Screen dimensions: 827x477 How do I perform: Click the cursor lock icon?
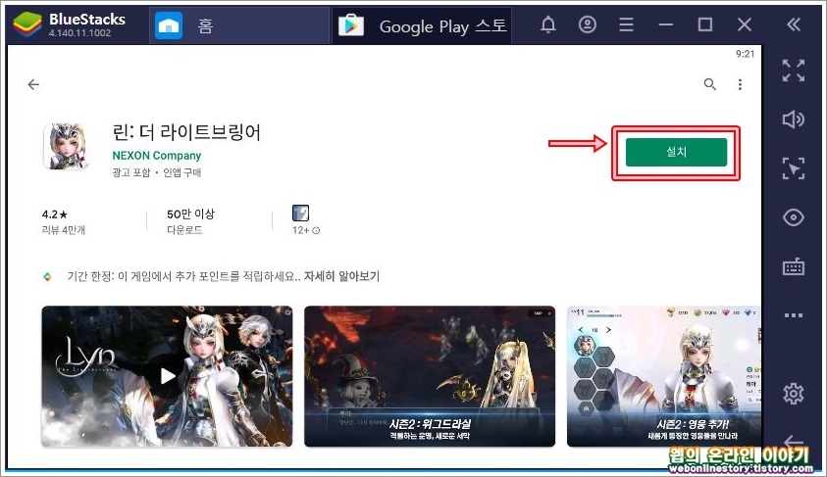tap(794, 168)
